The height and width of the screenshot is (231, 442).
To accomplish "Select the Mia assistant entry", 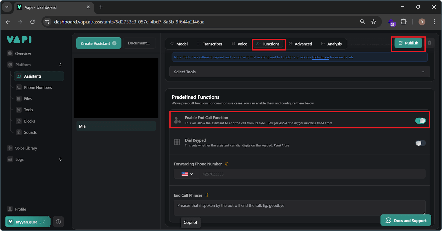I will pyautogui.click(x=116, y=126).
